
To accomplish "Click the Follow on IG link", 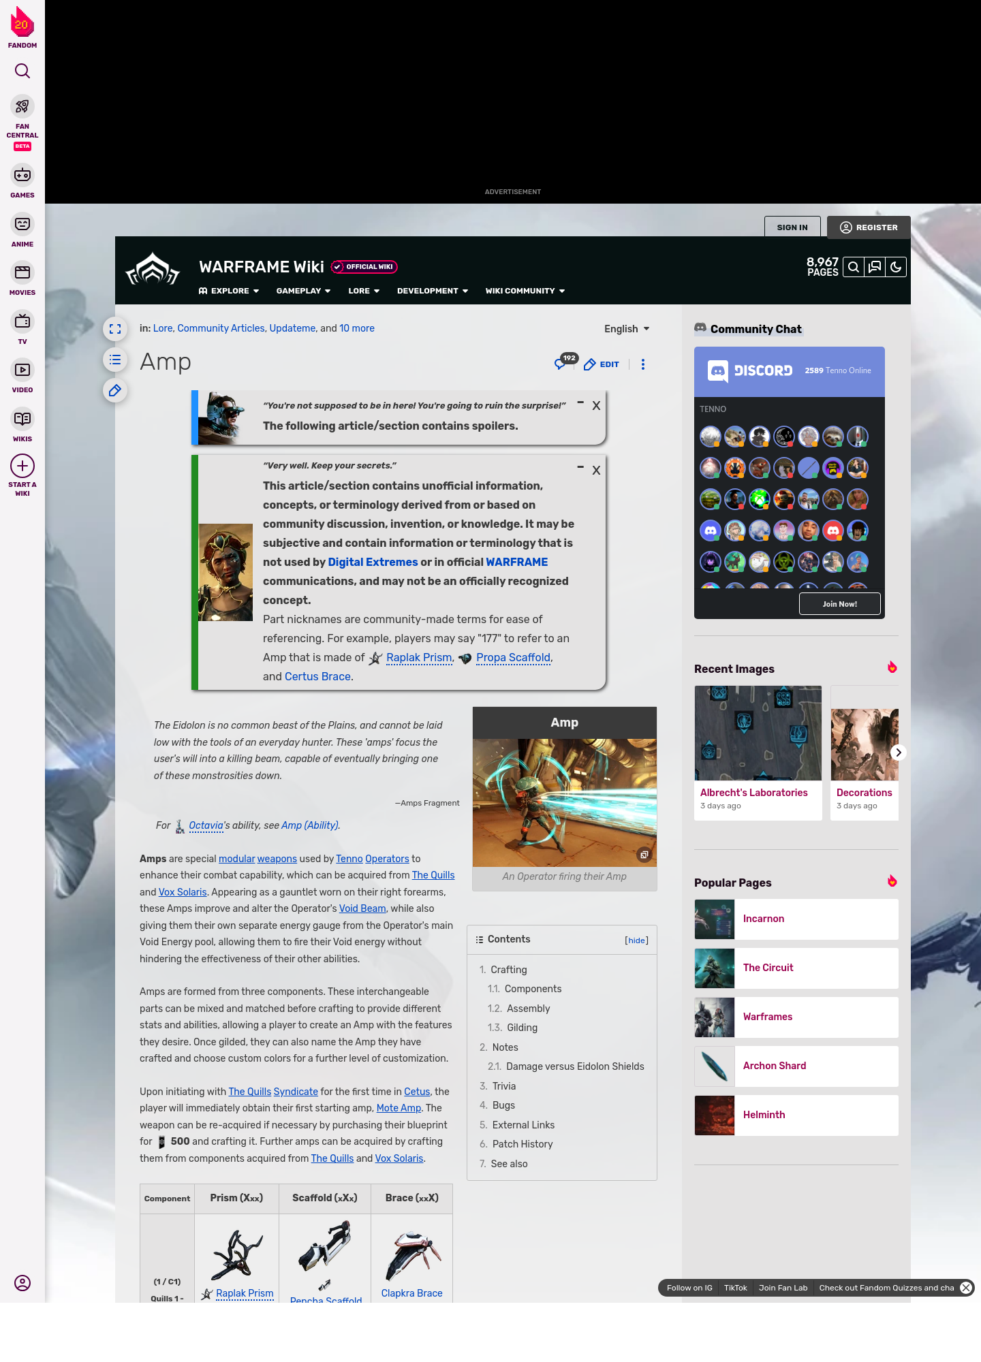I will pyautogui.click(x=689, y=1288).
